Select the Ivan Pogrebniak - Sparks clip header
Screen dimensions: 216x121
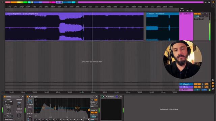(x=74, y=14)
